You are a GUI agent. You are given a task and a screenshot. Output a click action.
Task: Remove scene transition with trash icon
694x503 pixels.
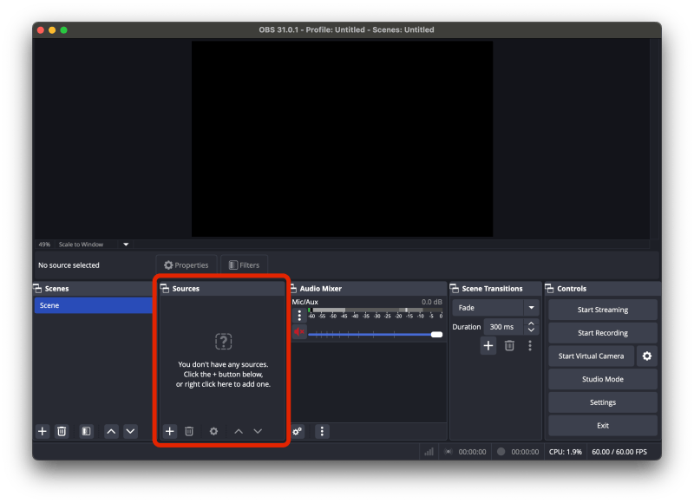coord(509,345)
